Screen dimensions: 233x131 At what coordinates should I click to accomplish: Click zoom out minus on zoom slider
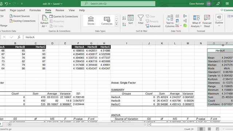224,129
